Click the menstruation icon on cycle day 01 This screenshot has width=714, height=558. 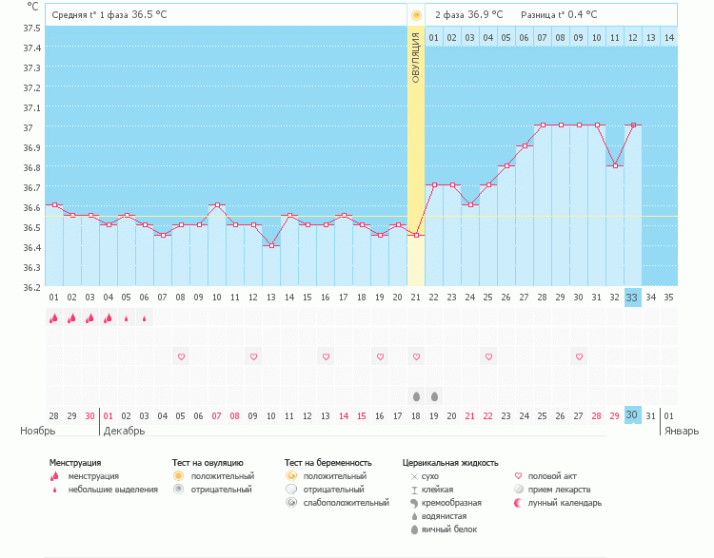tap(53, 318)
